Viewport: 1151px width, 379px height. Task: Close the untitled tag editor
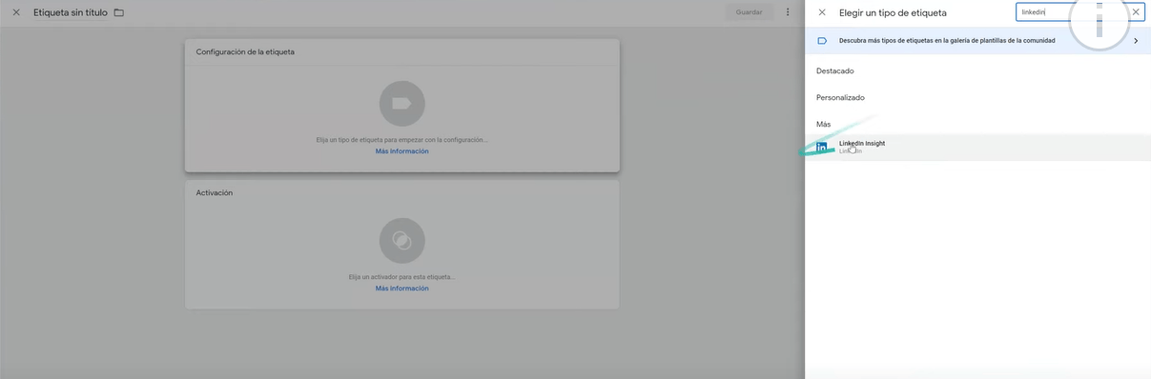(x=16, y=12)
